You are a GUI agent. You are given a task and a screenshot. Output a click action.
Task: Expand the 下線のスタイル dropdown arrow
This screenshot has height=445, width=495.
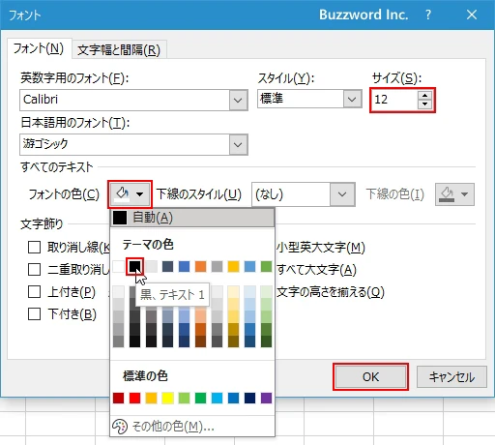coord(342,194)
